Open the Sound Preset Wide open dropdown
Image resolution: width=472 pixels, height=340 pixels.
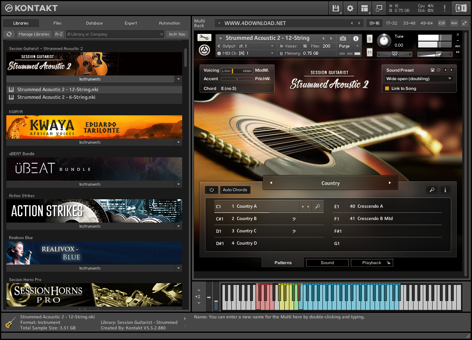click(x=419, y=78)
